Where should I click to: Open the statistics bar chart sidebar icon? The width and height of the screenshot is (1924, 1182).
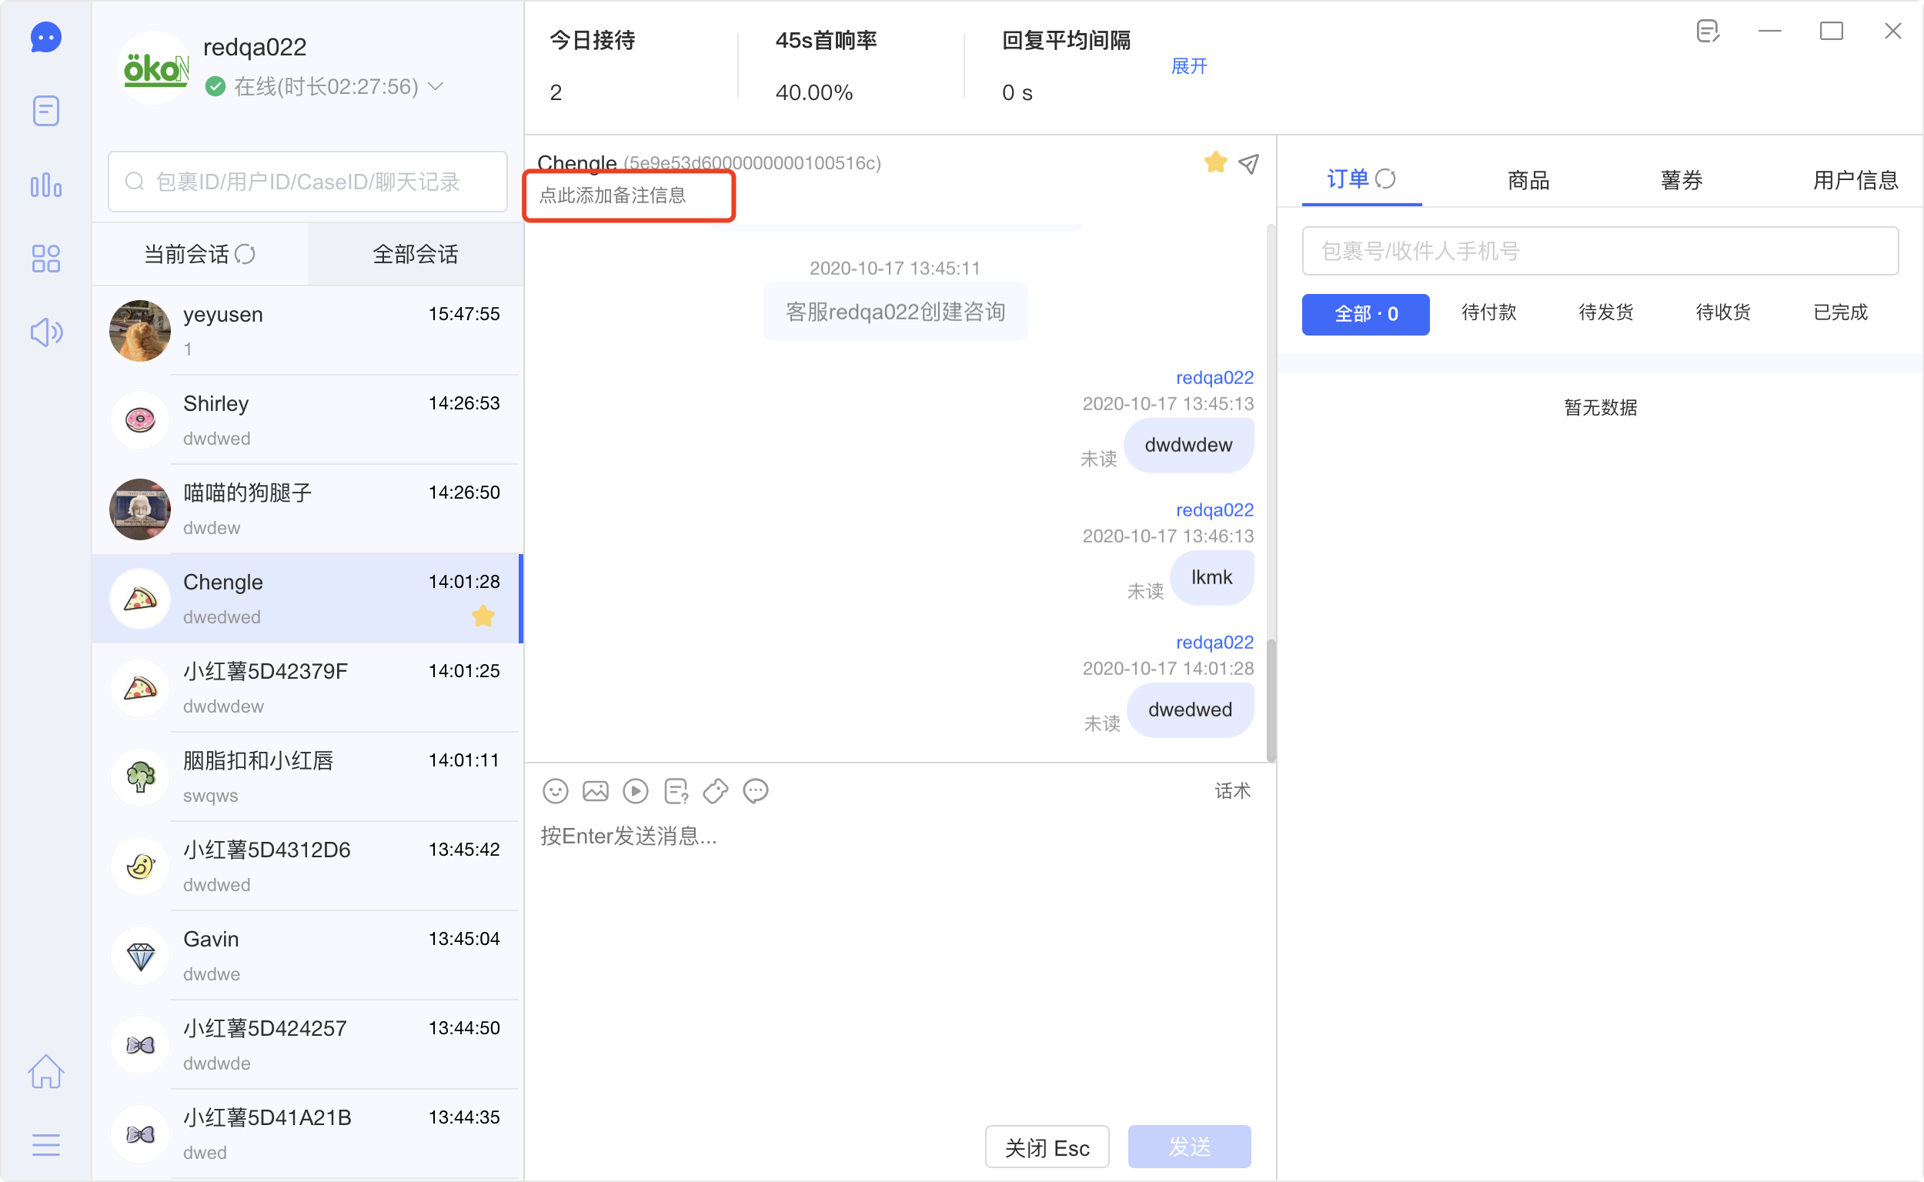(46, 185)
